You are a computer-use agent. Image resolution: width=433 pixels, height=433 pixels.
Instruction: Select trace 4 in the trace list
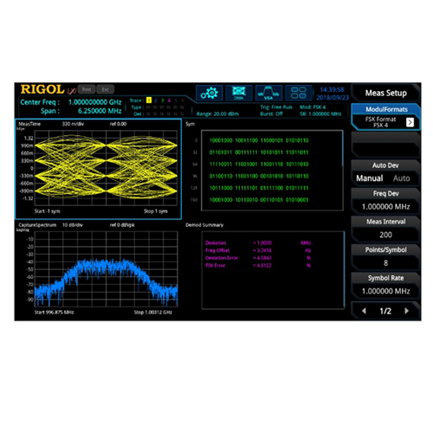click(x=169, y=100)
